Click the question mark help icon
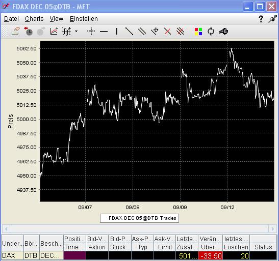This screenshot has height=261, width=279. (x=261, y=19)
